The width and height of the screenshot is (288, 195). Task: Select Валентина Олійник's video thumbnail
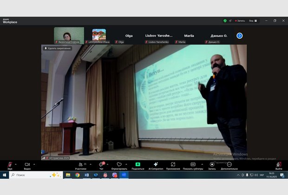coord(69,34)
